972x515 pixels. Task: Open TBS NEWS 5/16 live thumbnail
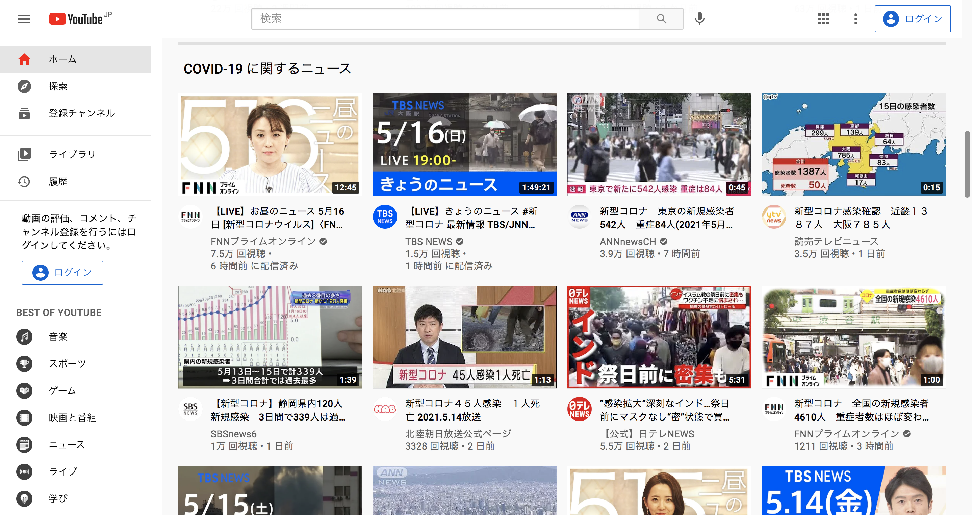(464, 145)
